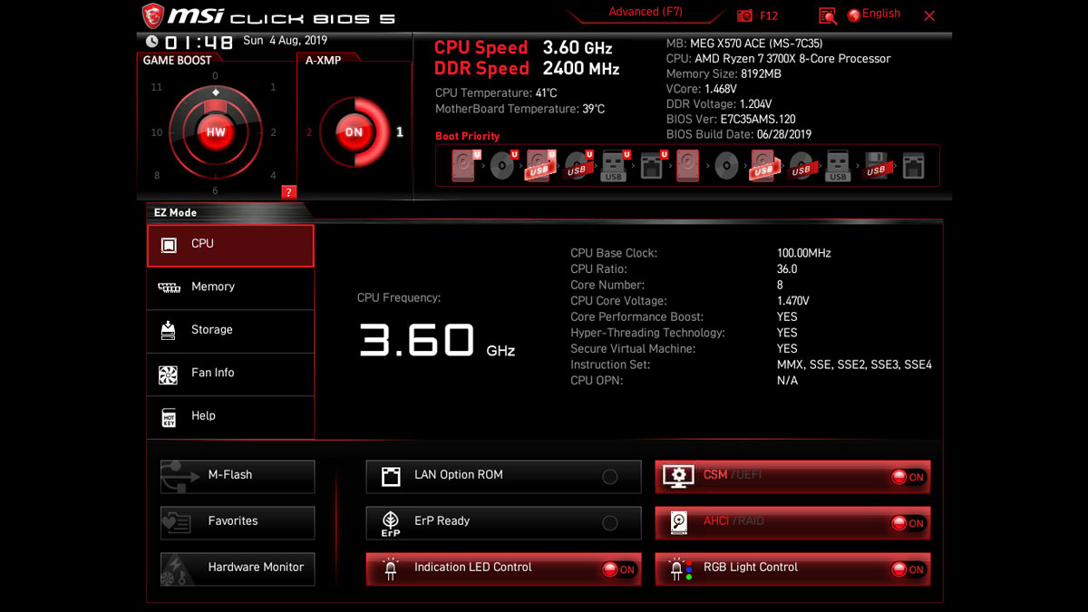Click MotherBoard Temperature 39°C reading
1088x612 pixels.
click(520, 110)
